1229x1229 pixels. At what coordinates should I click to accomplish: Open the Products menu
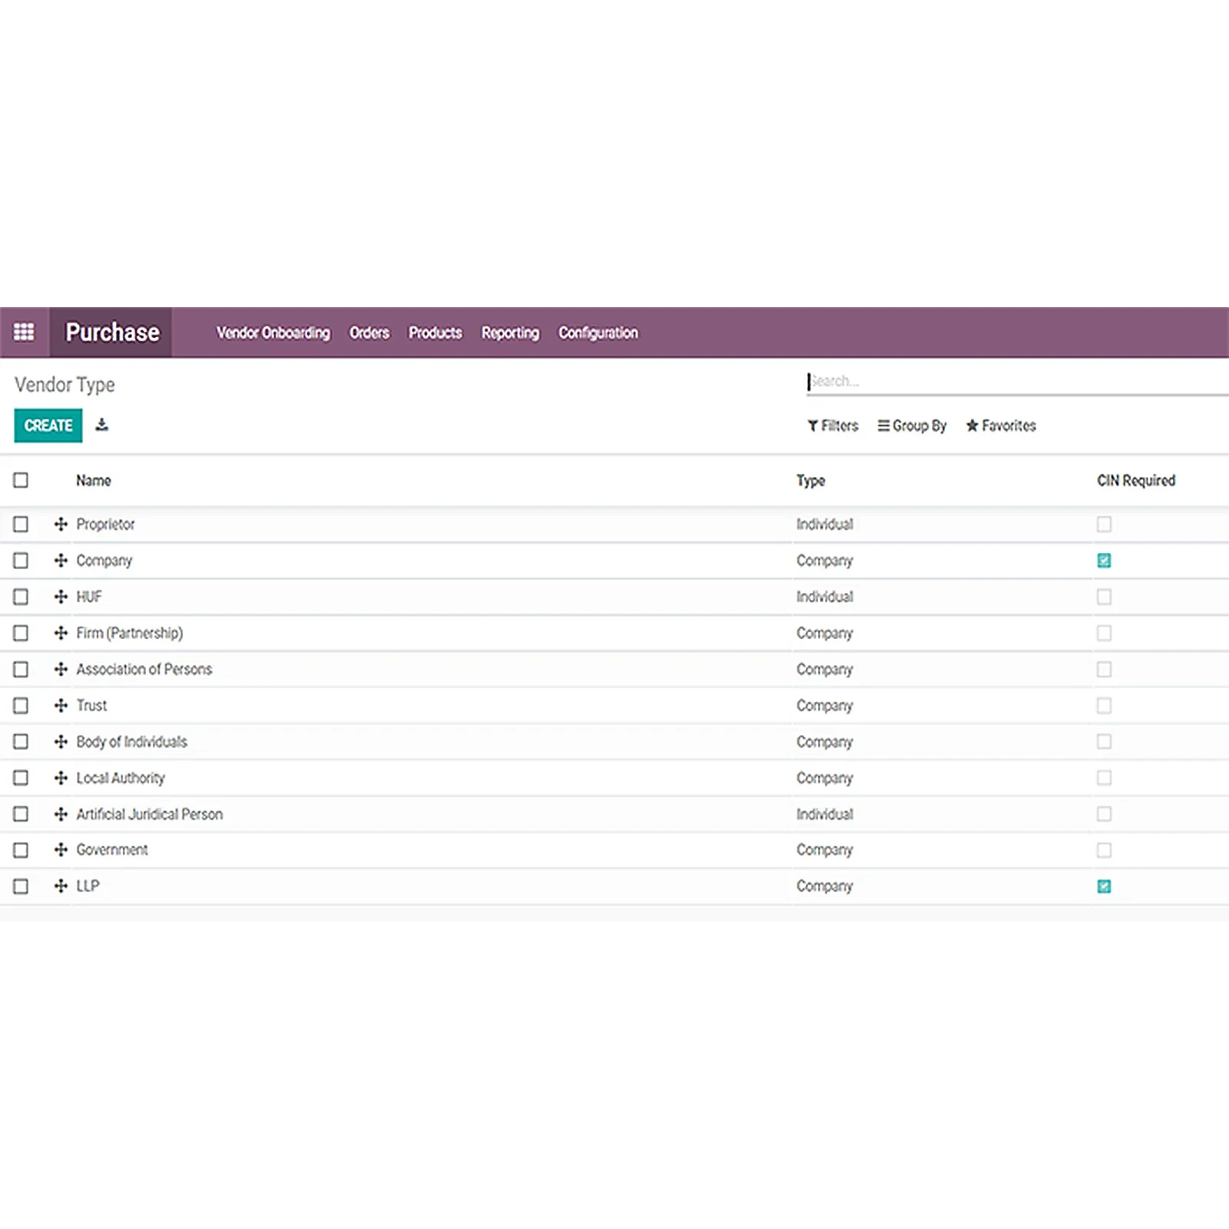click(x=435, y=333)
